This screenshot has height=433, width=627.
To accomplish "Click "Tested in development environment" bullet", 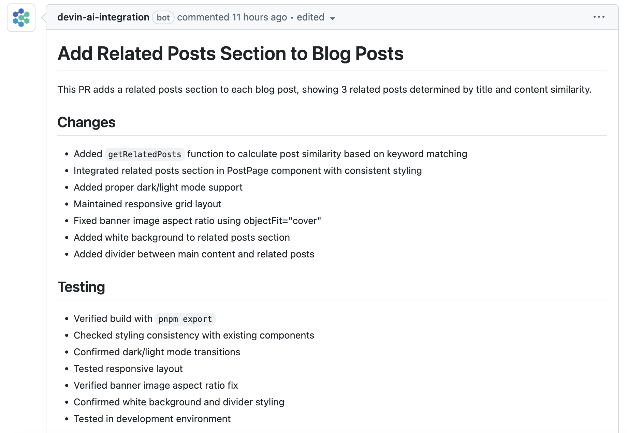I will tap(152, 419).
